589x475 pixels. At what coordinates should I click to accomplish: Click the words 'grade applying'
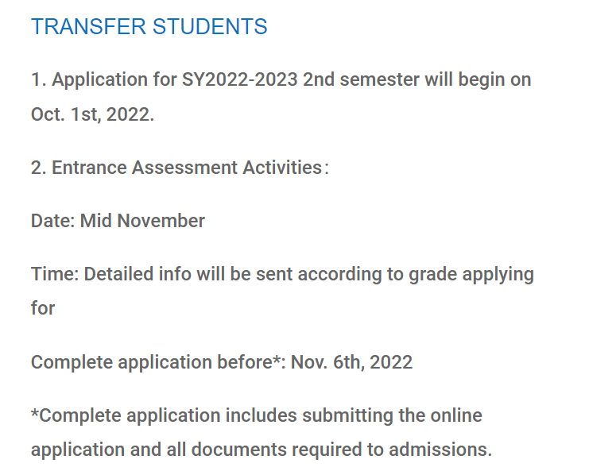pyautogui.click(x=471, y=275)
